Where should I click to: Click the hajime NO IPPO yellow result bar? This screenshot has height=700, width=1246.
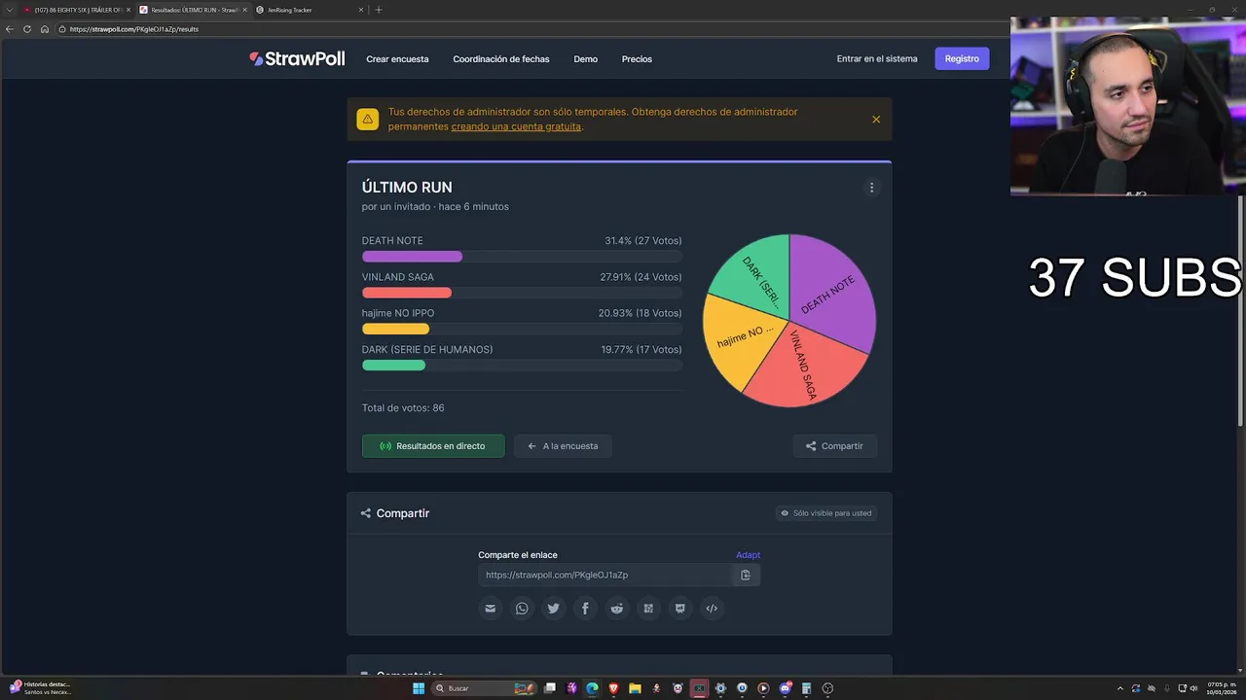point(395,329)
